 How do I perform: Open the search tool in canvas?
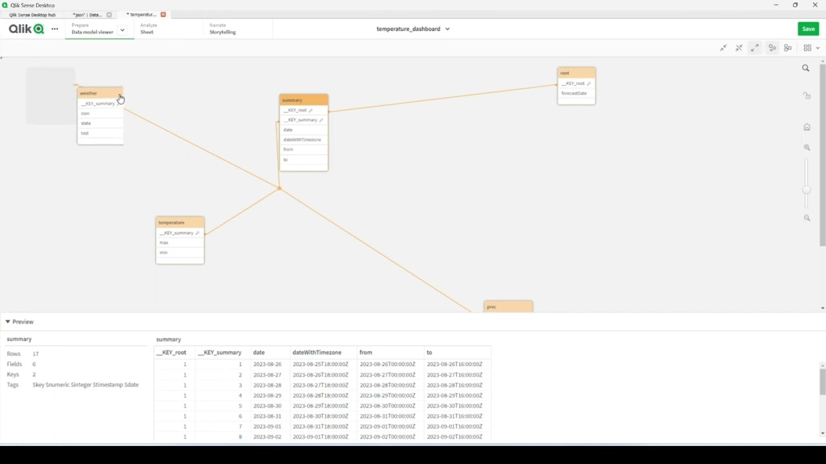805,68
